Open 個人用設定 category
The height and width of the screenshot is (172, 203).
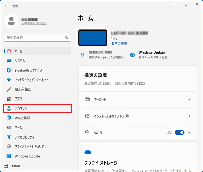click(x=38, y=89)
